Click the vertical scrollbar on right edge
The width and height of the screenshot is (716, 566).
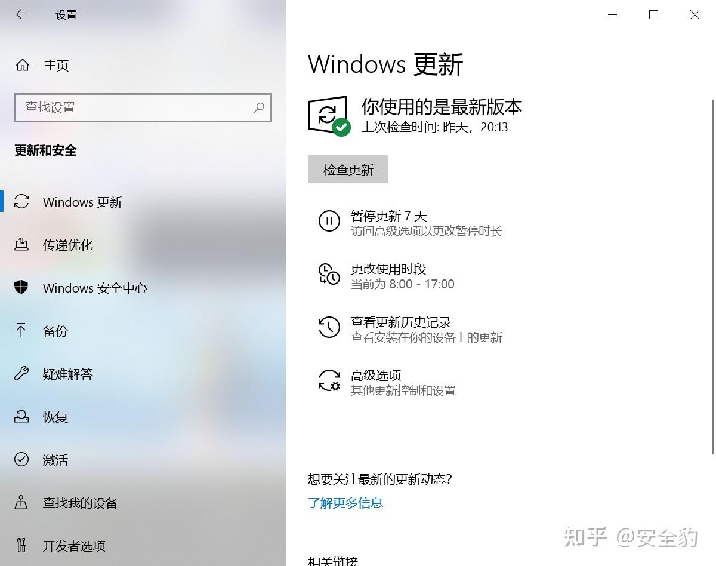713,277
